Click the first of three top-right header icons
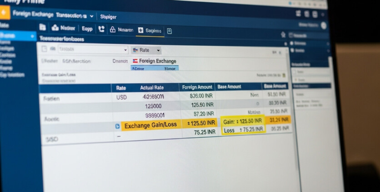380x192 pixels. [299, 14]
